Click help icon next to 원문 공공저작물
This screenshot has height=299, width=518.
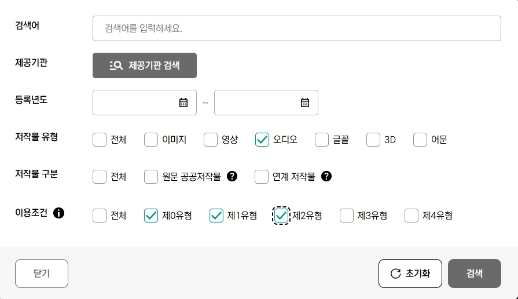(232, 177)
